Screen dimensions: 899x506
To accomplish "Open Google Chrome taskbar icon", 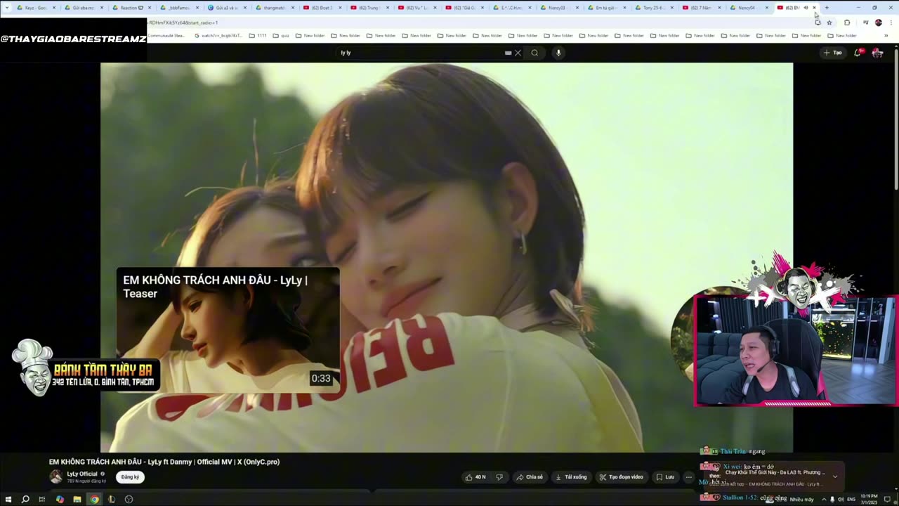I will [x=94, y=499].
